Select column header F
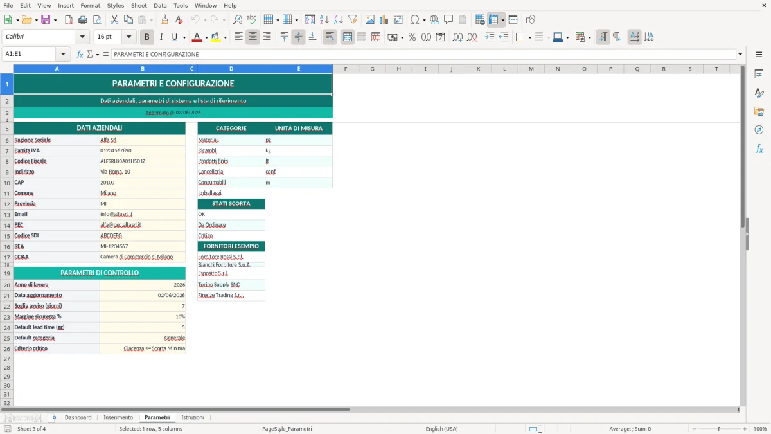Viewport: 771px width, 434px height. tap(346, 69)
